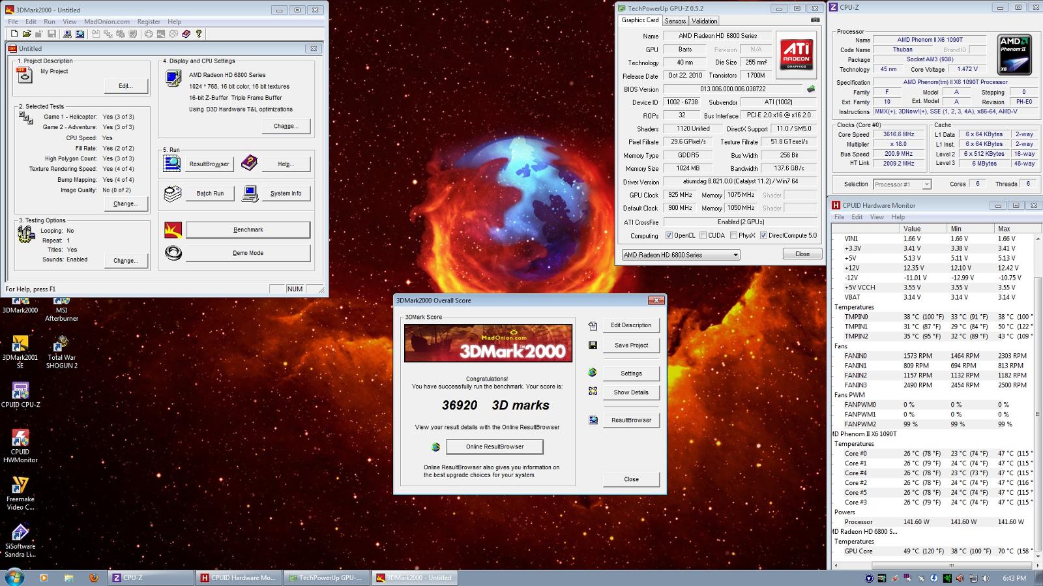The height and width of the screenshot is (586, 1043).
Task: Click Change under Selected Tests
Action: click(x=125, y=203)
